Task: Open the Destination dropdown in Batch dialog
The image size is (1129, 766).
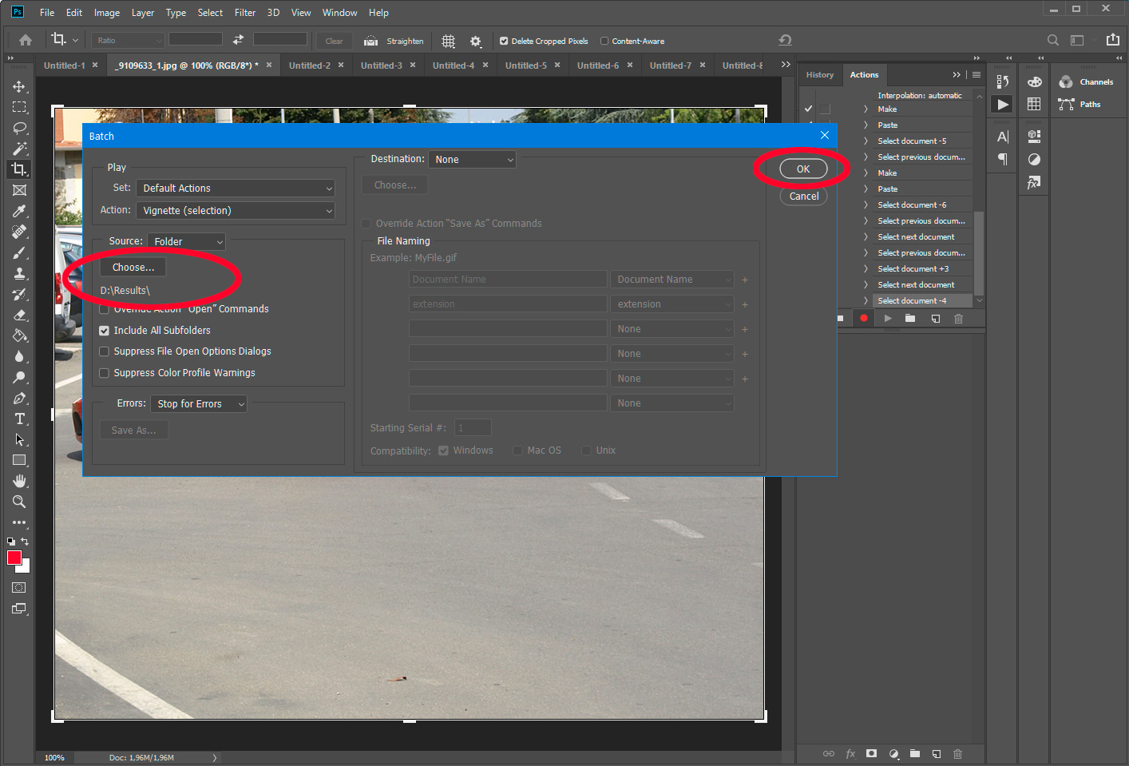Action: click(472, 159)
